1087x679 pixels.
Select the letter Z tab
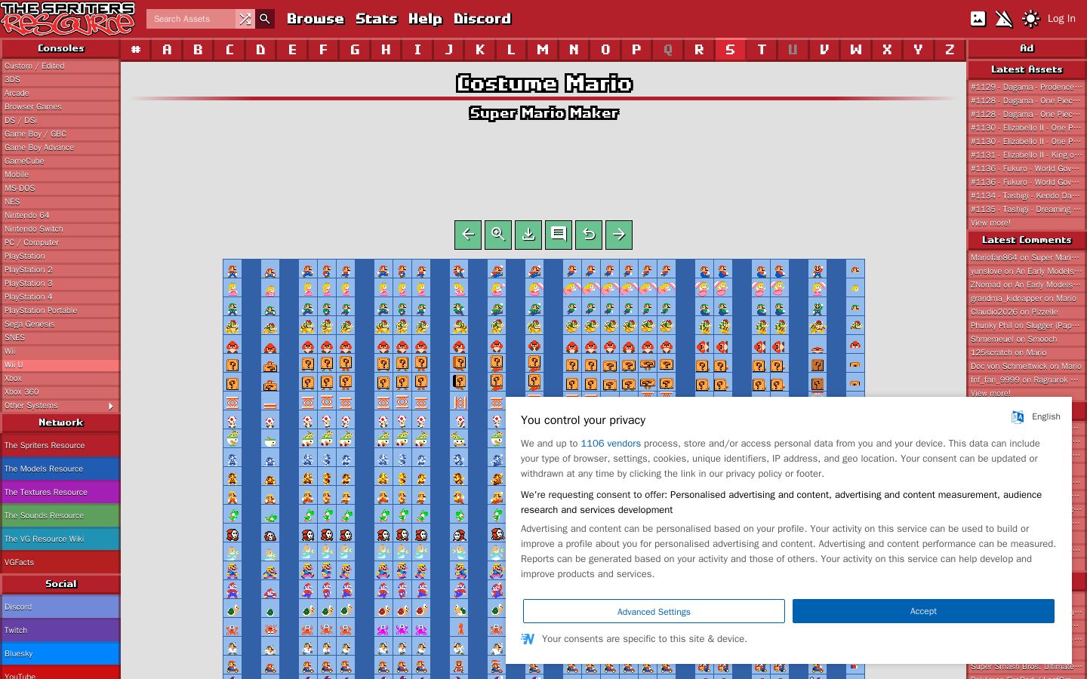950,50
